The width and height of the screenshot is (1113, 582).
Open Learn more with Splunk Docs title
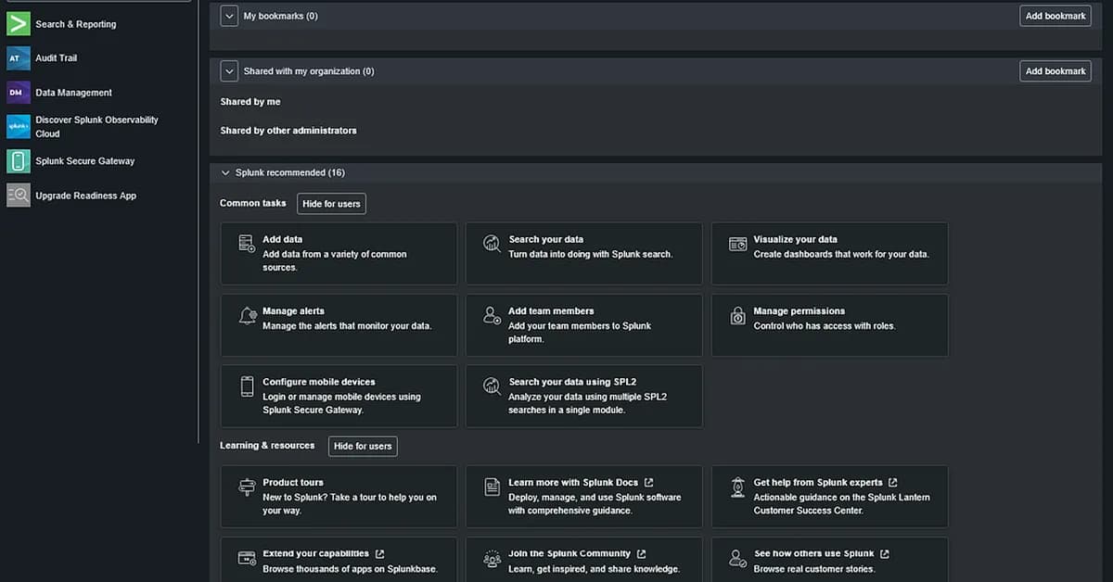click(573, 483)
